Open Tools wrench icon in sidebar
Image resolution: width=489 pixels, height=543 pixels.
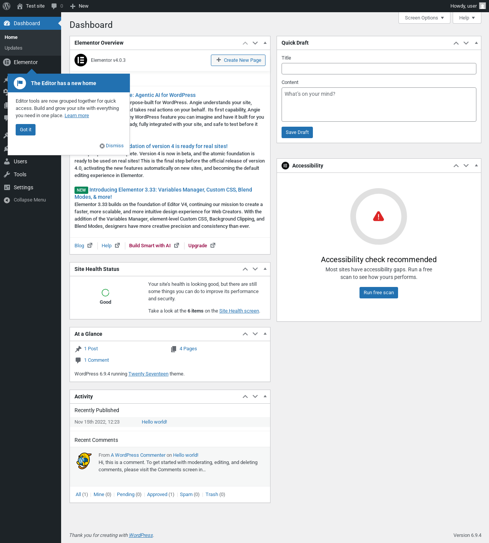pyautogui.click(x=7, y=174)
